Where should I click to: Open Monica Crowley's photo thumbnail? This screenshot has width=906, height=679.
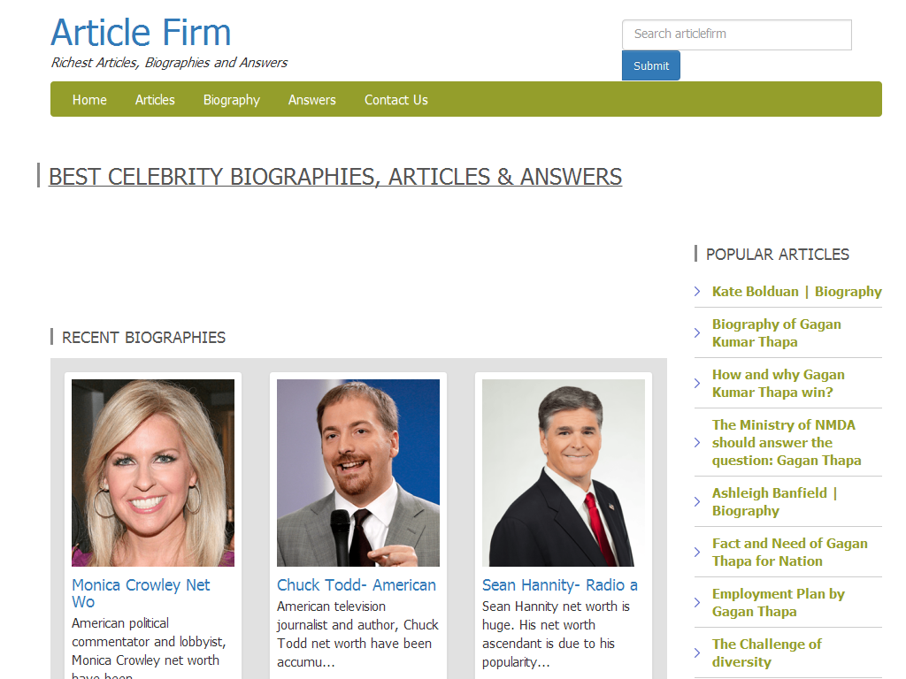(x=153, y=473)
